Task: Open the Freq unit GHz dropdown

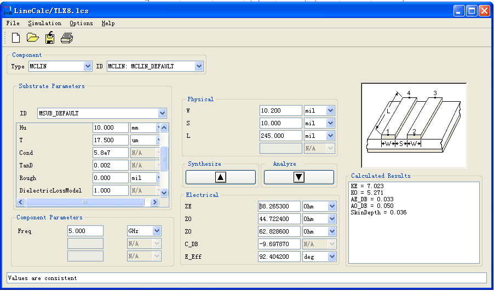Action: pos(157,231)
